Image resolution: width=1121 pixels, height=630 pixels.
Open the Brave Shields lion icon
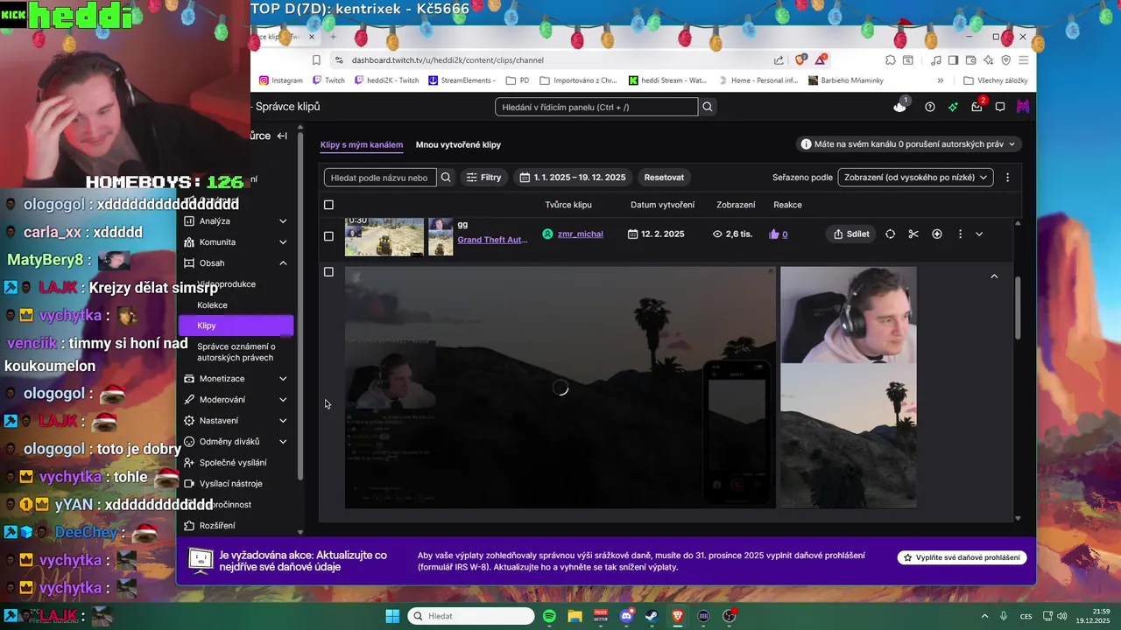[800, 59]
